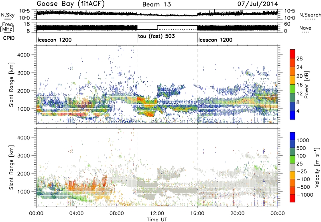Click the "N.Search" legend label
The width and height of the screenshot is (321, 222).
coord(310,15)
